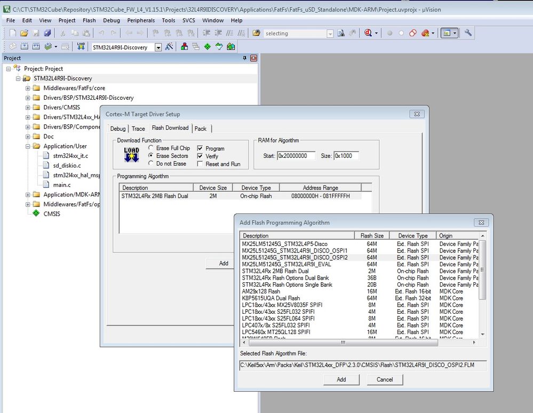The width and height of the screenshot is (533, 413).
Task: Select the Erase Sectors radio button
Action: [151, 155]
